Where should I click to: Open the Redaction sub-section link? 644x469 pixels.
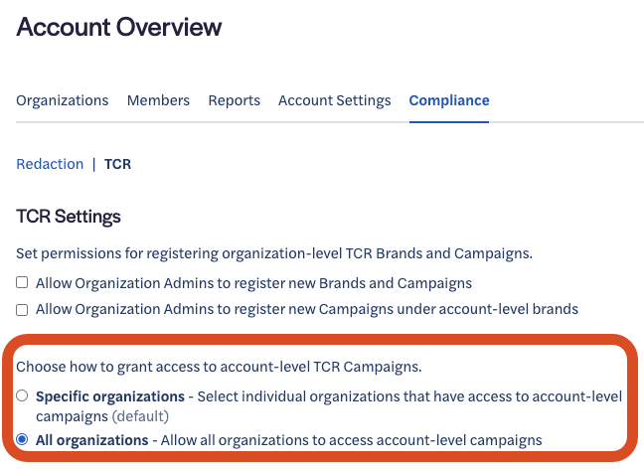pos(50,164)
